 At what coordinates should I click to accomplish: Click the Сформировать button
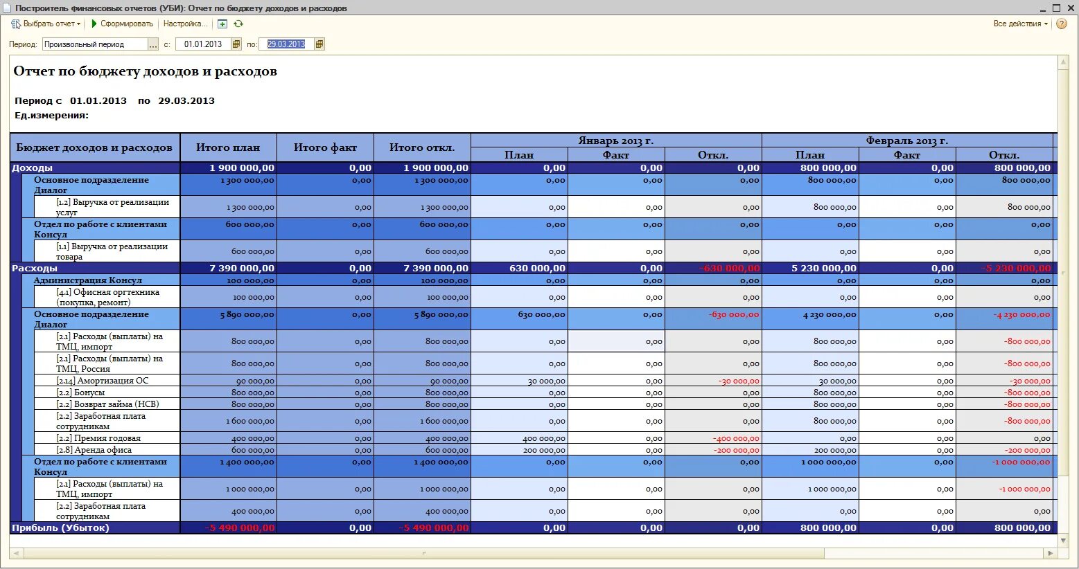point(122,24)
